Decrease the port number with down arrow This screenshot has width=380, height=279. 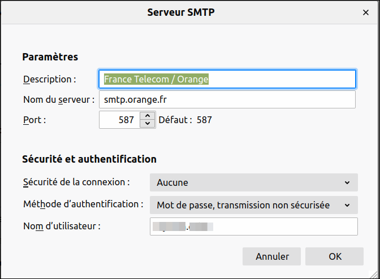(148, 124)
